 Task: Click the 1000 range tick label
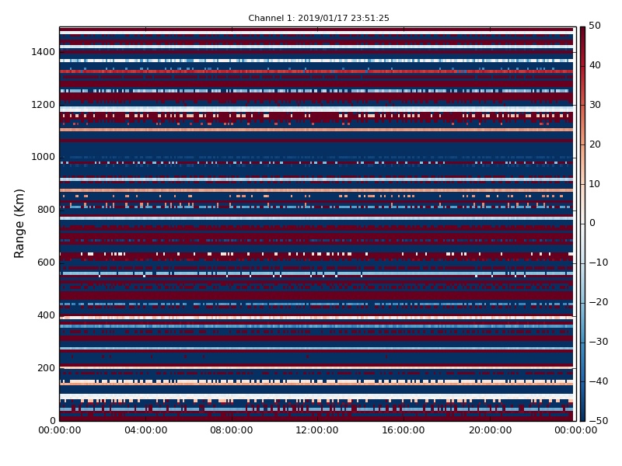pos(44,157)
